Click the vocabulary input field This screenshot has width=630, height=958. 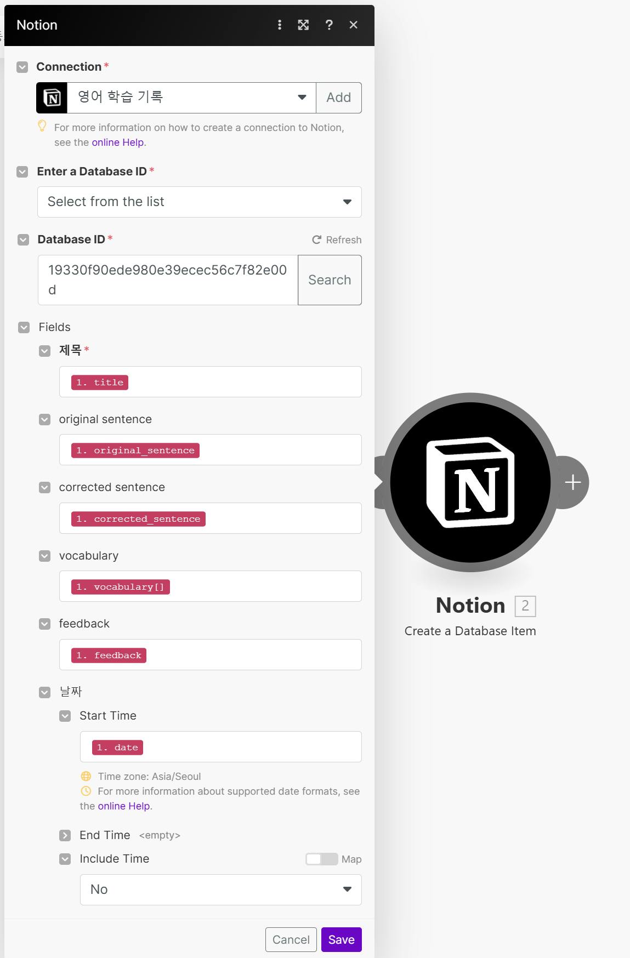tap(263, 586)
